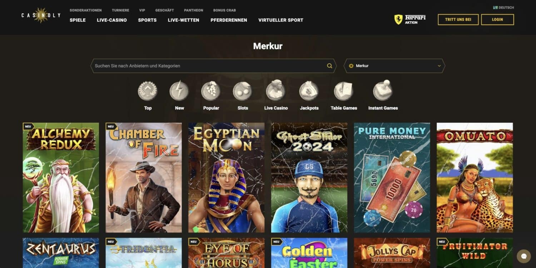Open the Deutsch language selector
536x268 pixels.
[x=503, y=8]
